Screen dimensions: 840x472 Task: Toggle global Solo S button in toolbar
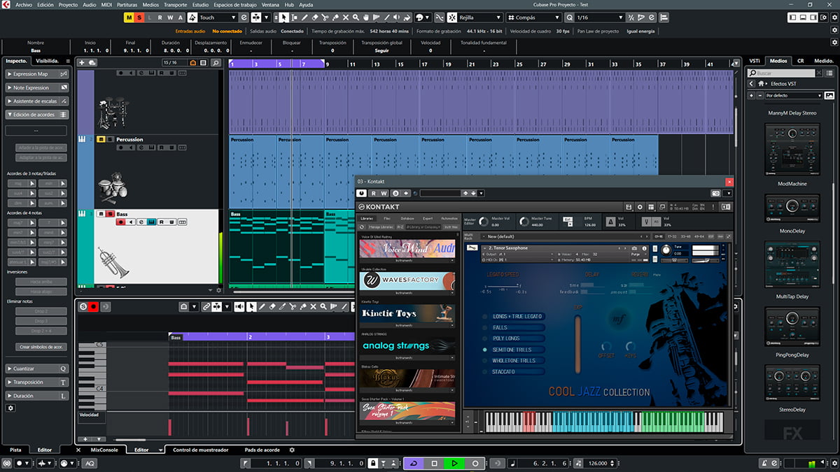[x=140, y=17]
